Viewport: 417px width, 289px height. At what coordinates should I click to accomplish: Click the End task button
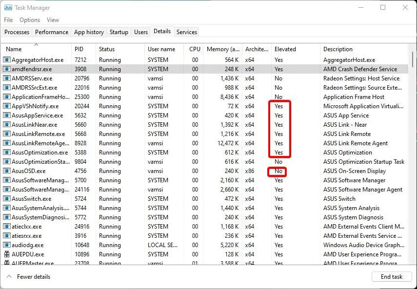coord(391,277)
